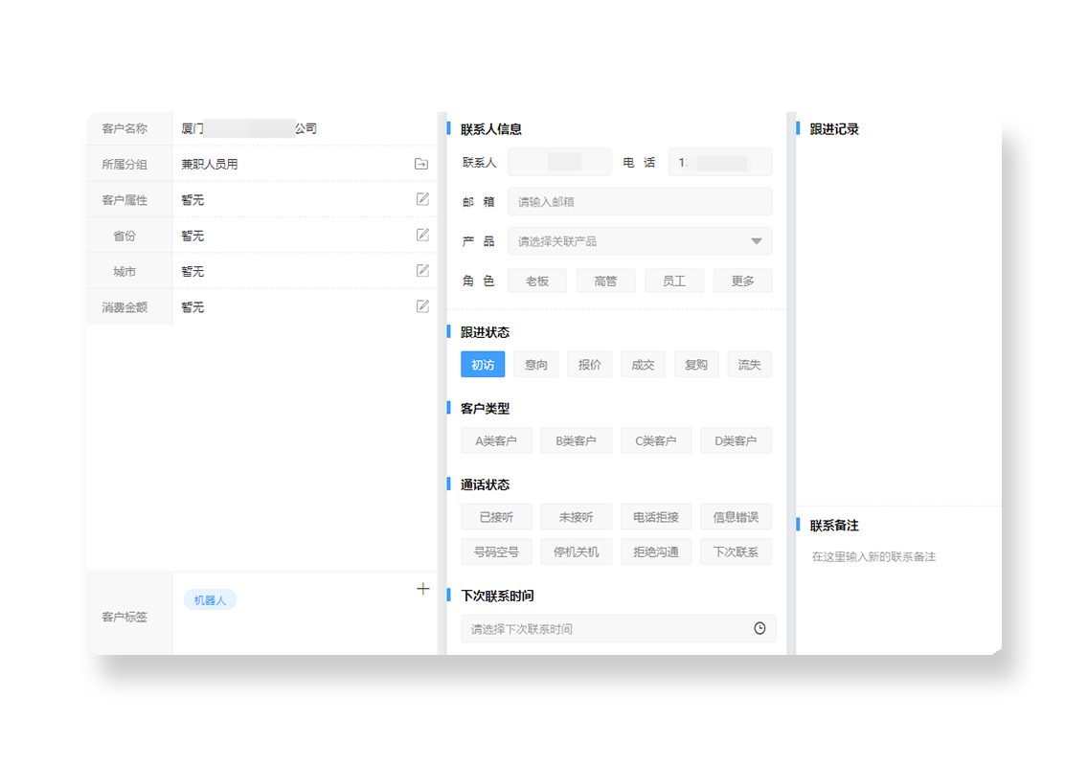Expand 更多 role options

(x=742, y=281)
